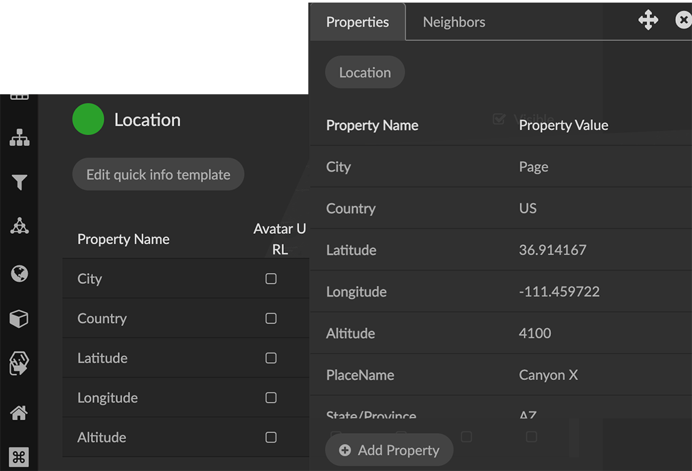
Task: Select the hierarchy layout icon in the sidebar
Action: tap(19, 137)
